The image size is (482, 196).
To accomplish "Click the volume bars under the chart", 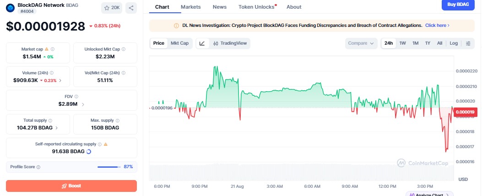I will click(x=301, y=172).
